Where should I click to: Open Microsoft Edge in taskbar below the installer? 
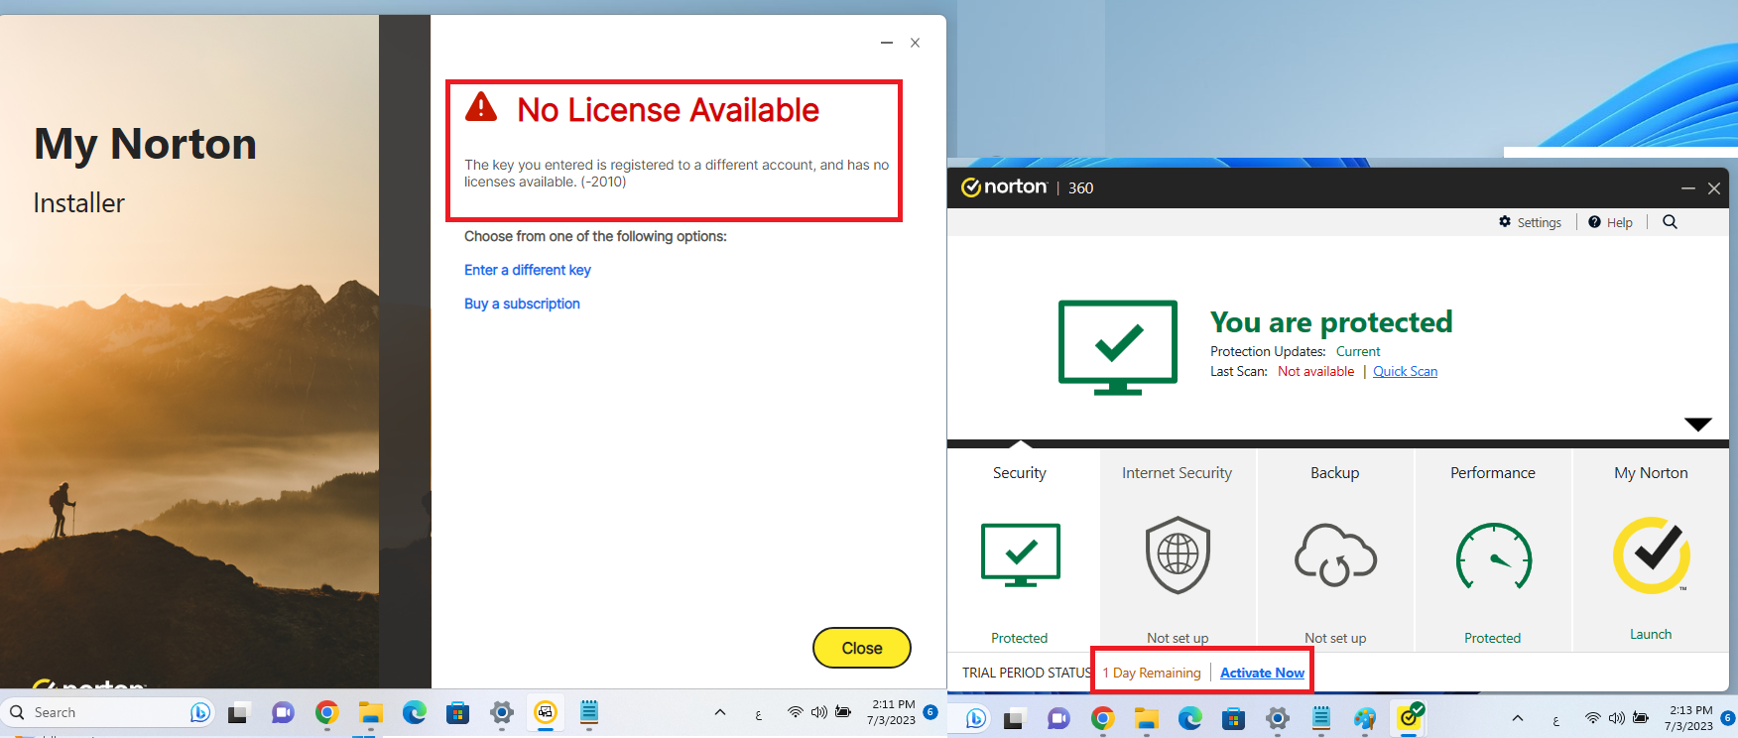click(x=414, y=712)
